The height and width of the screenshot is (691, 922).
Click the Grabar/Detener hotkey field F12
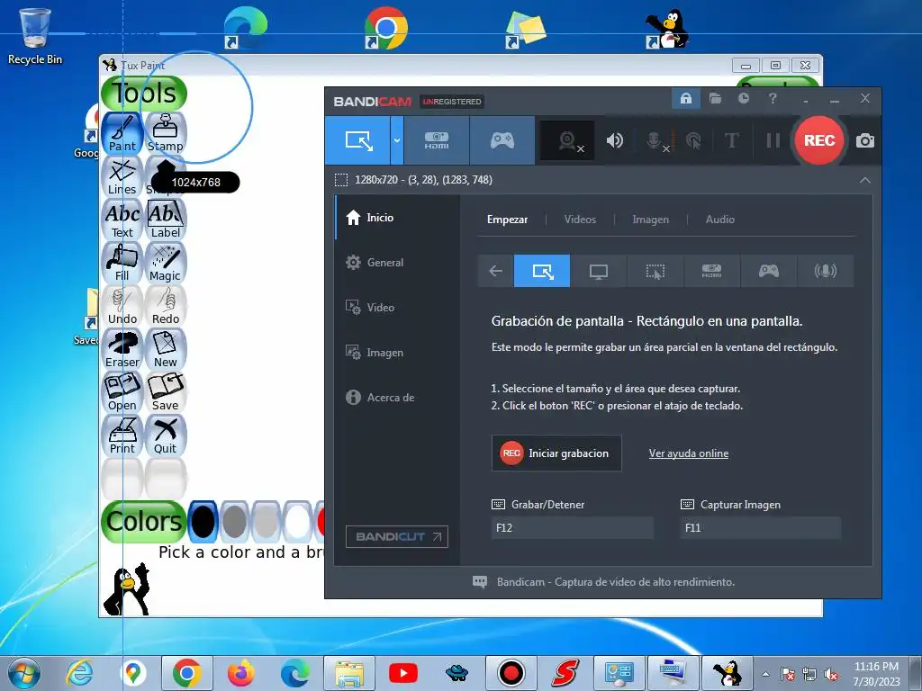pyautogui.click(x=572, y=527)
